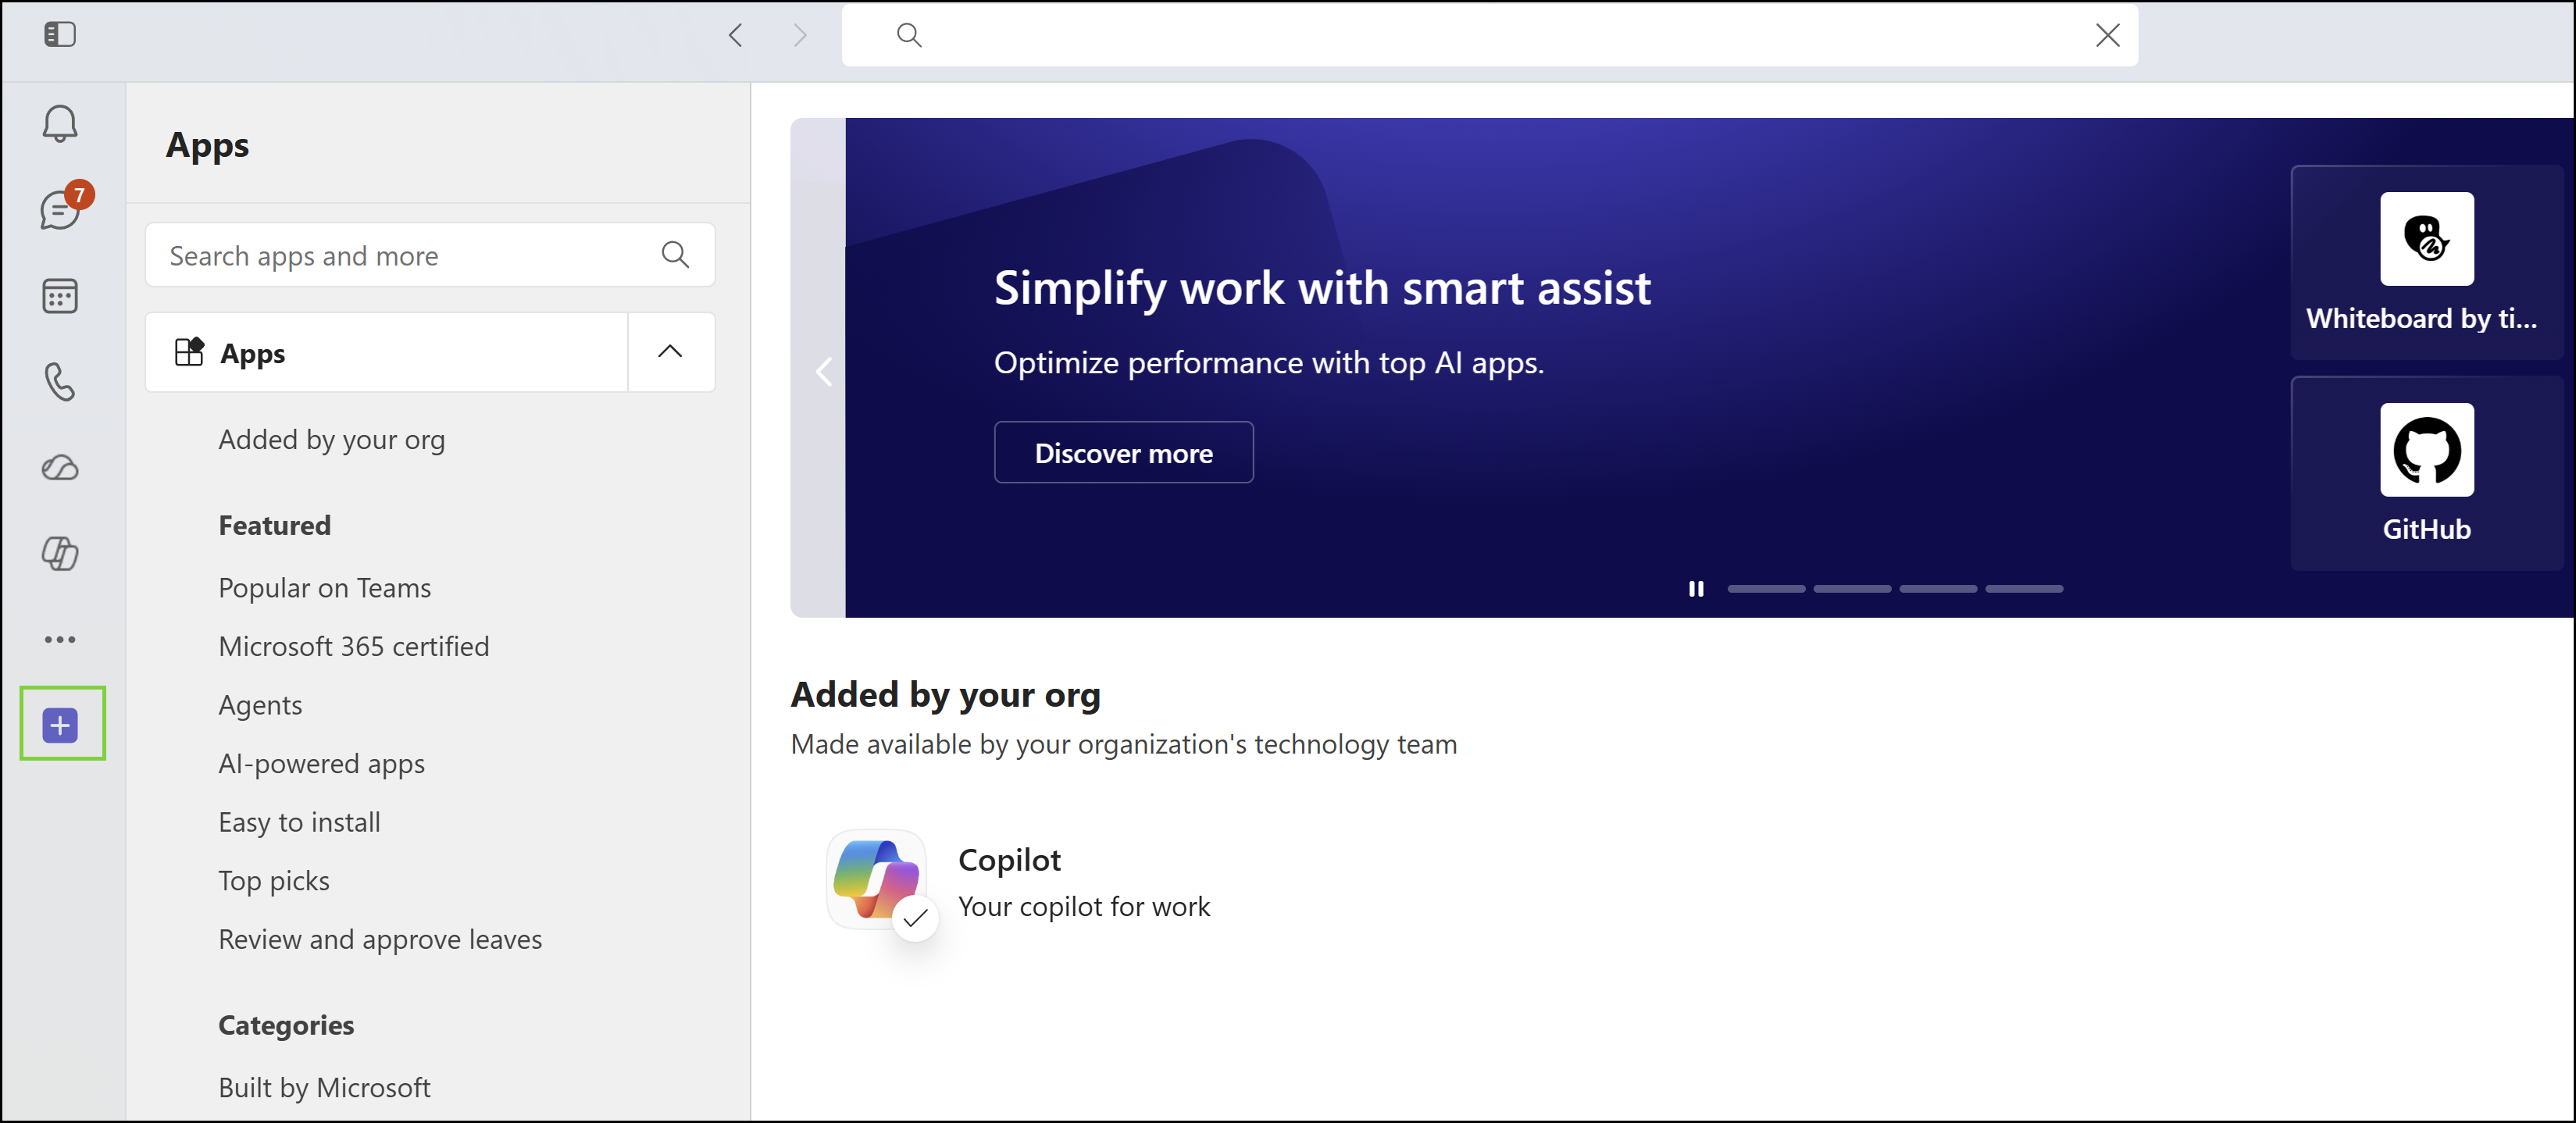
Task: Click the Copilot app title
Action: click(1009, 860)
